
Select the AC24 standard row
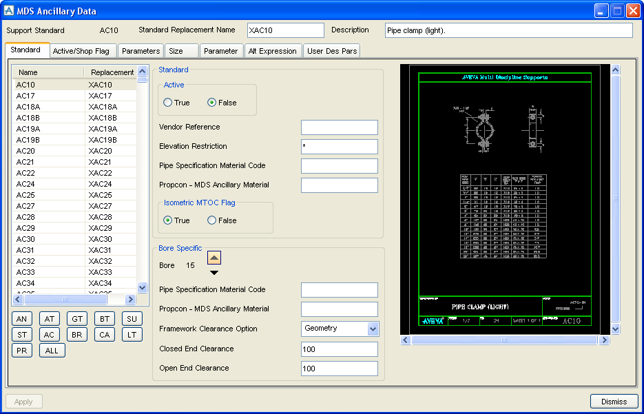[76, 184]
